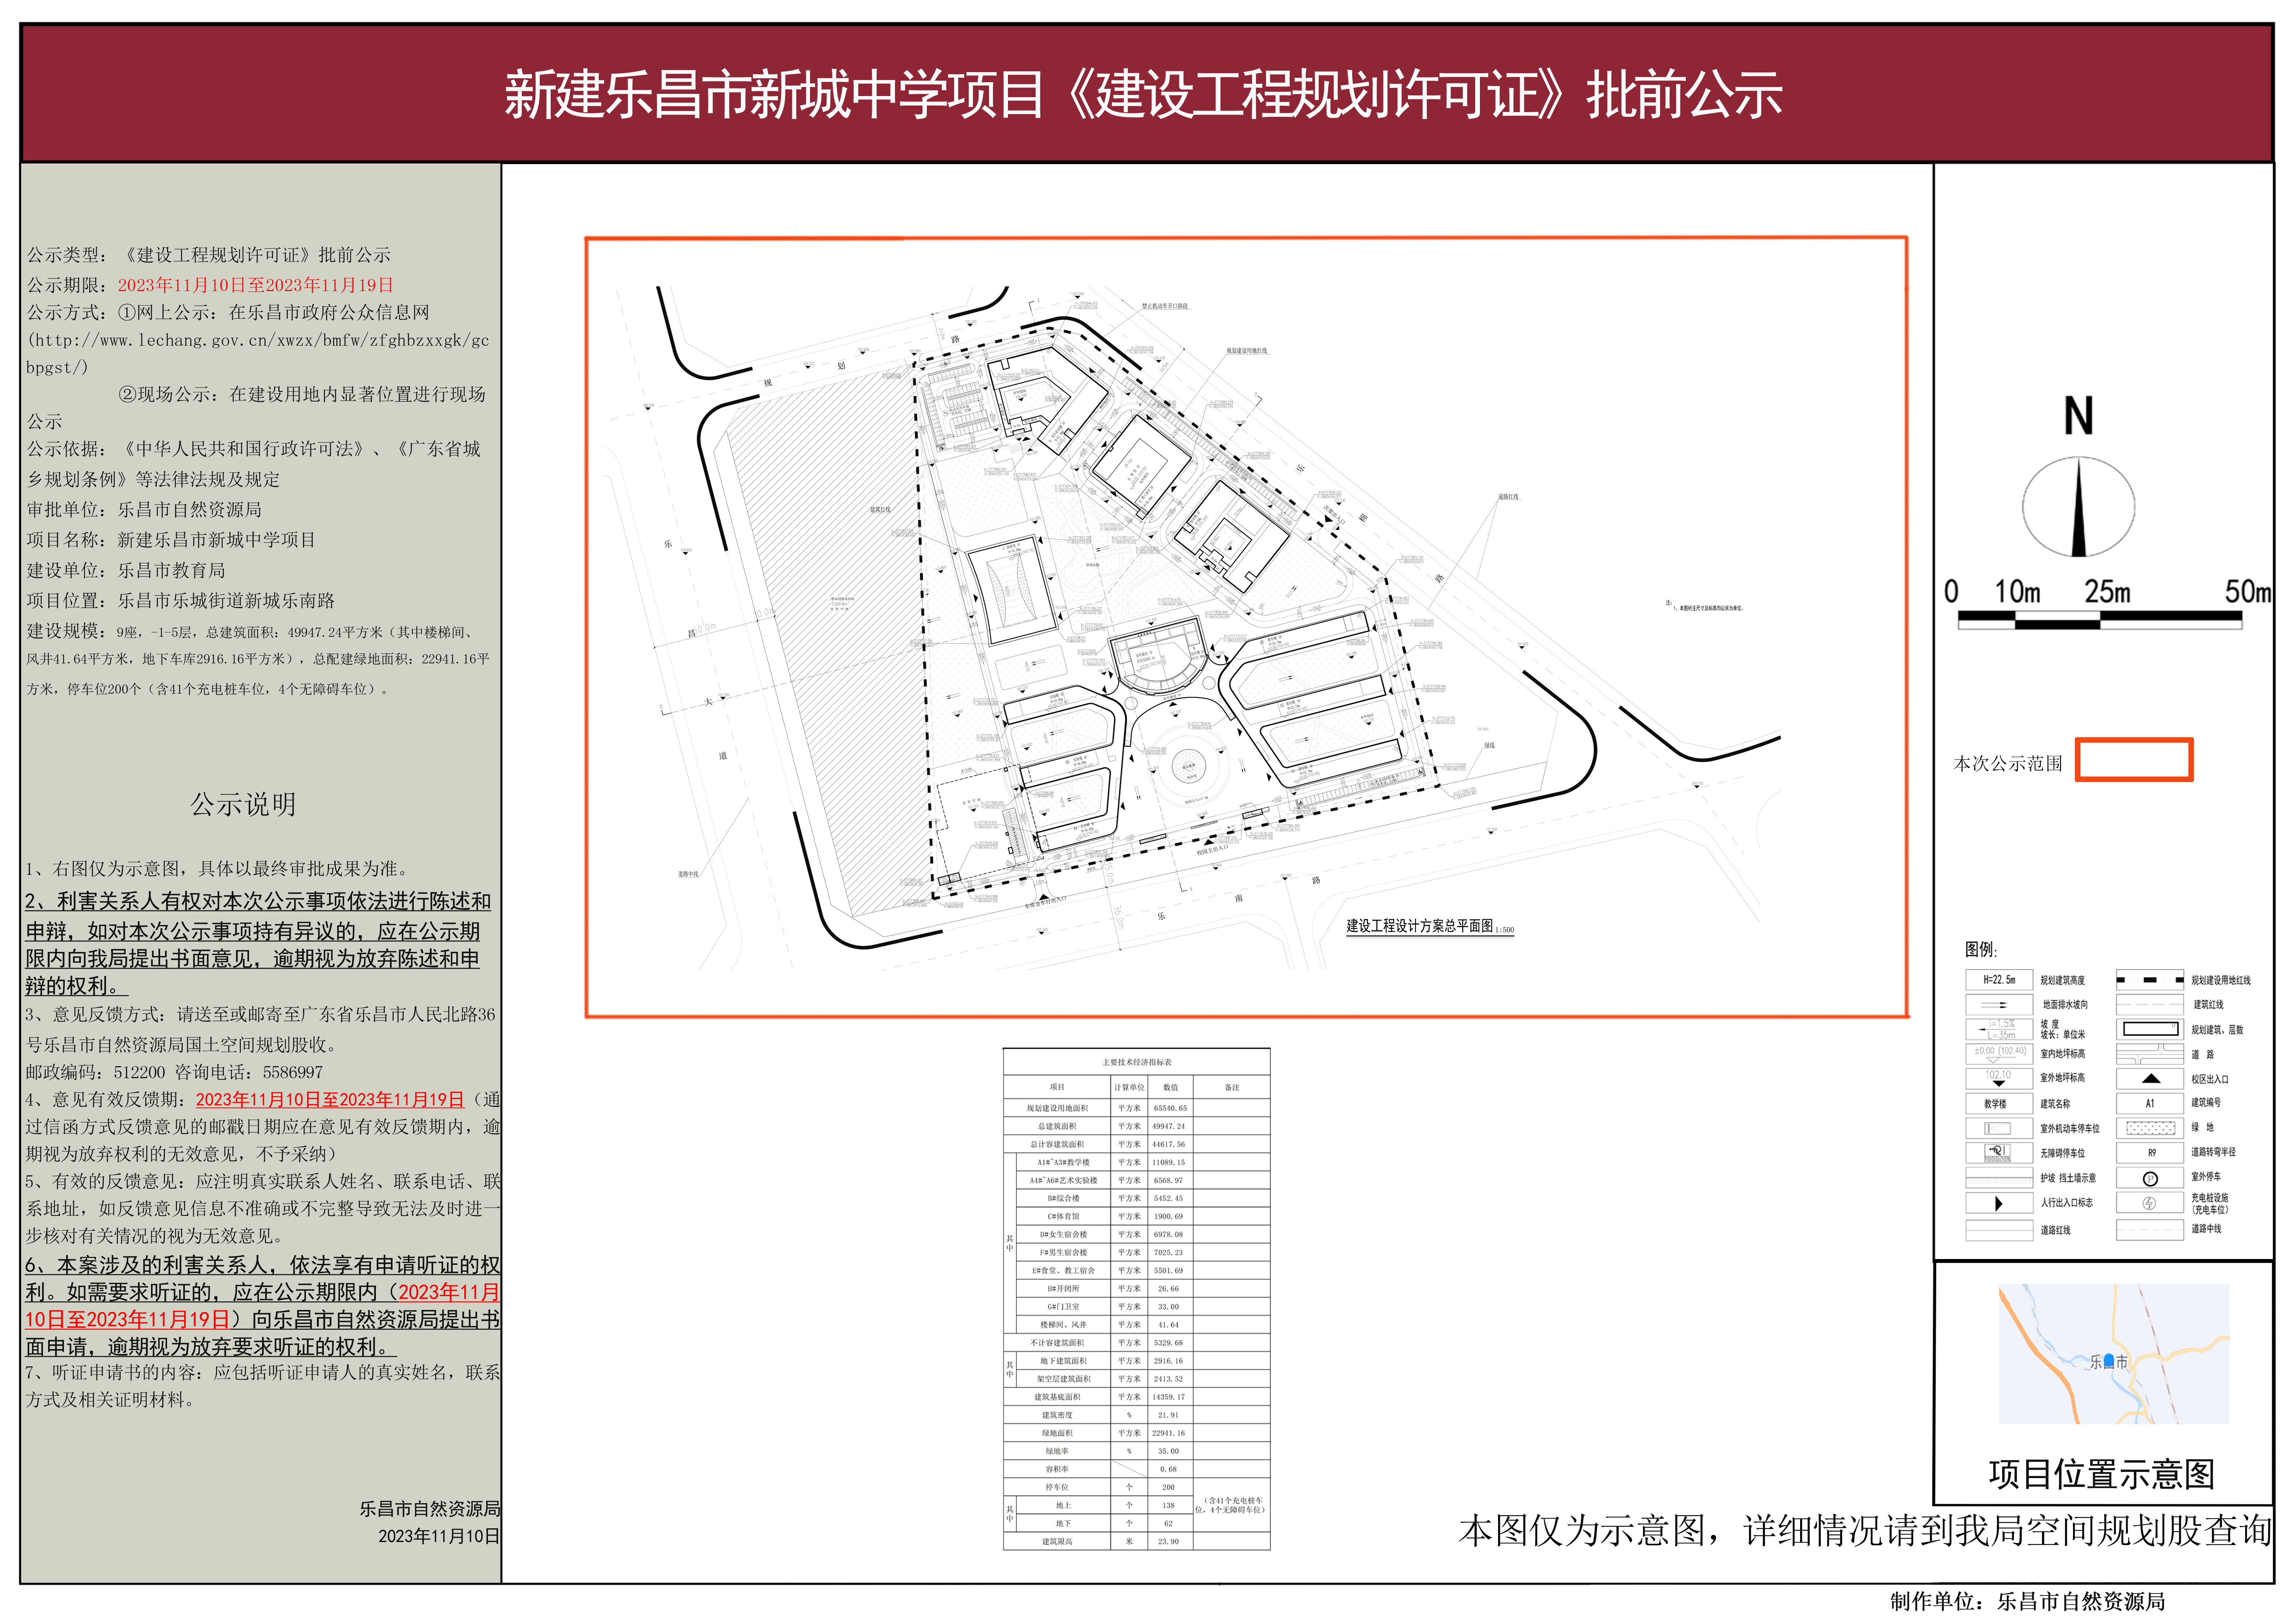
Task: Click the north arrow compass symbol
Action: (x=2078, y=507)
